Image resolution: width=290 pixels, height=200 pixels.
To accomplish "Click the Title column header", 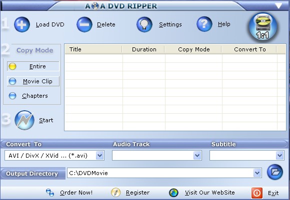I will (93, 49).
